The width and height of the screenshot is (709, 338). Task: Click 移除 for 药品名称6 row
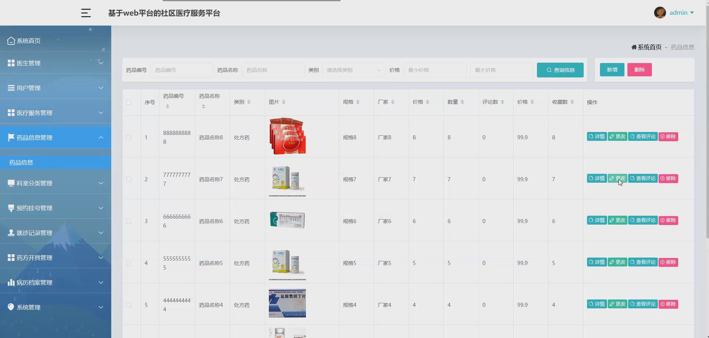(x=668, y=220)
